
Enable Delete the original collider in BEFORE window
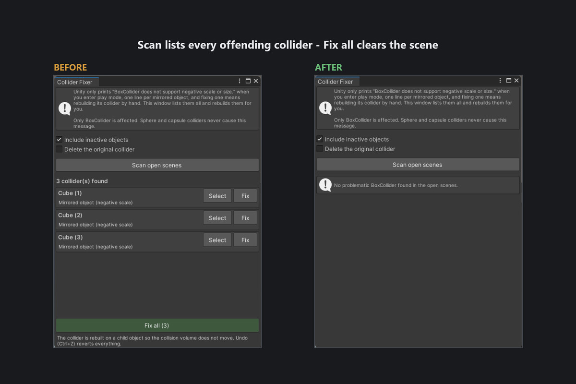coord(59,149)
